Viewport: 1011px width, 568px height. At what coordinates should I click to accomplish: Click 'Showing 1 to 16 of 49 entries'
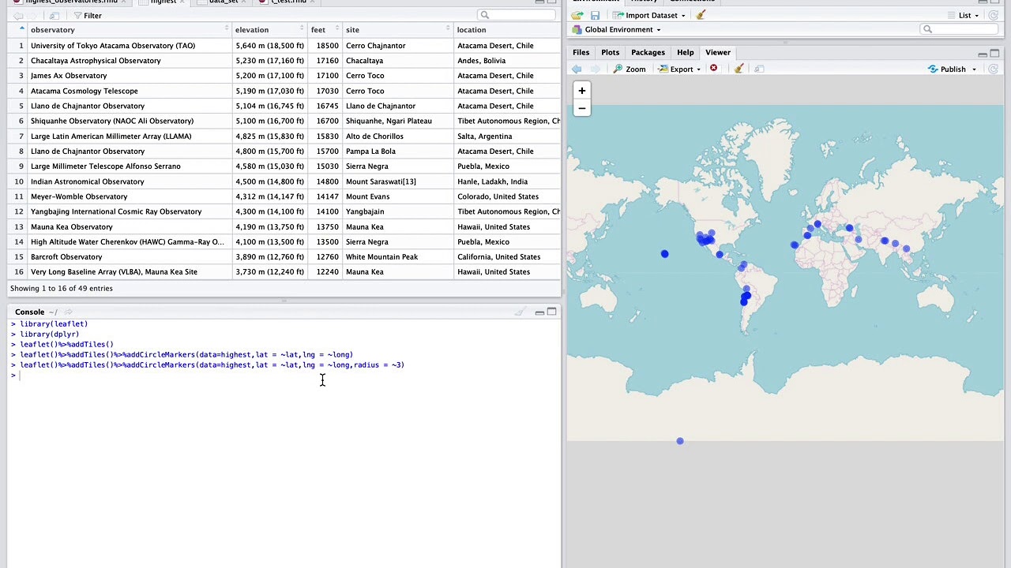coord(62,289)
